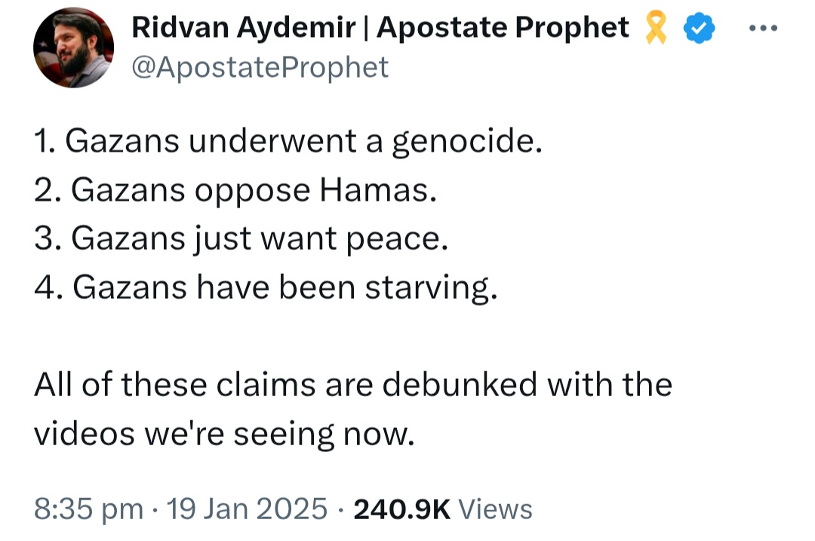Click the word "Hamas" in the tweet
The image size is (815, 541).
(374, 190)
